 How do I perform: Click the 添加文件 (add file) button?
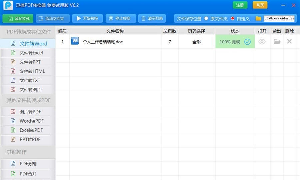pos(18,19)
